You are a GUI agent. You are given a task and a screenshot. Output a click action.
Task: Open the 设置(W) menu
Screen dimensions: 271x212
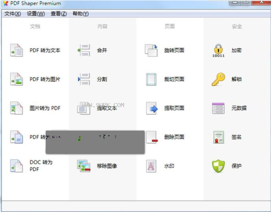[36, 14]
